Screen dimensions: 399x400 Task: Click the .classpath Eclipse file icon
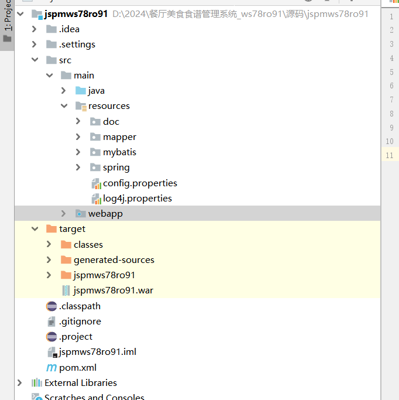click(51, 306)
